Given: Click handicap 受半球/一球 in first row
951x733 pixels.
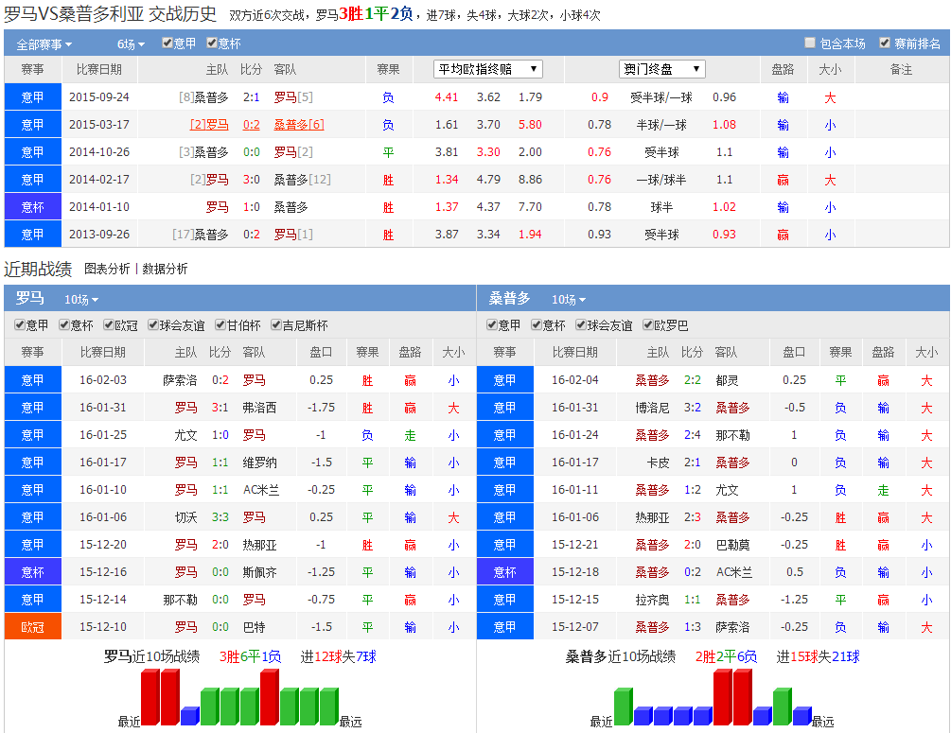Looking at the screenshot, I should coord(661,97).
